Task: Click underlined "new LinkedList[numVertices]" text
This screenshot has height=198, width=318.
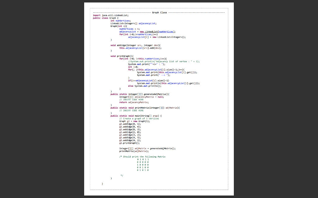Action: [x=157, y=32]
